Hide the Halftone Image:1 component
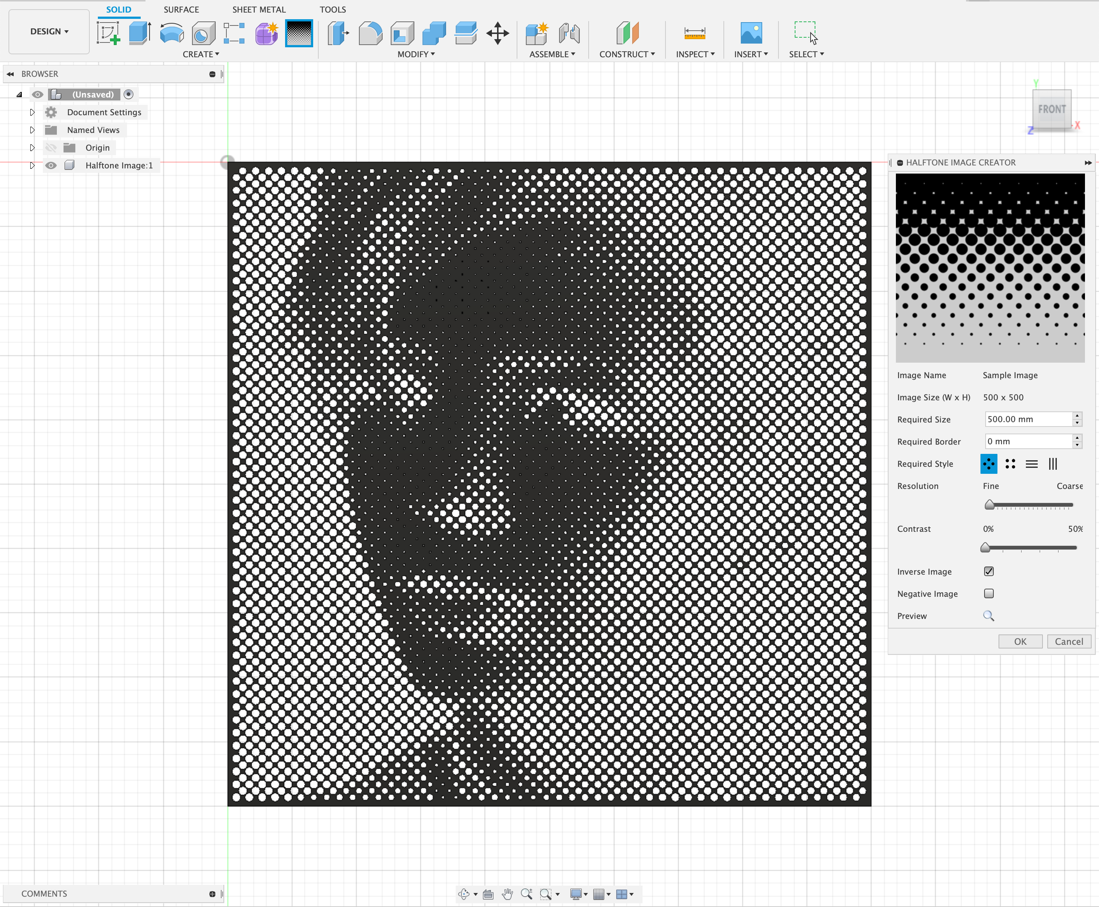The height and width of the screenshot is (907, 1099). pos(51,165)
